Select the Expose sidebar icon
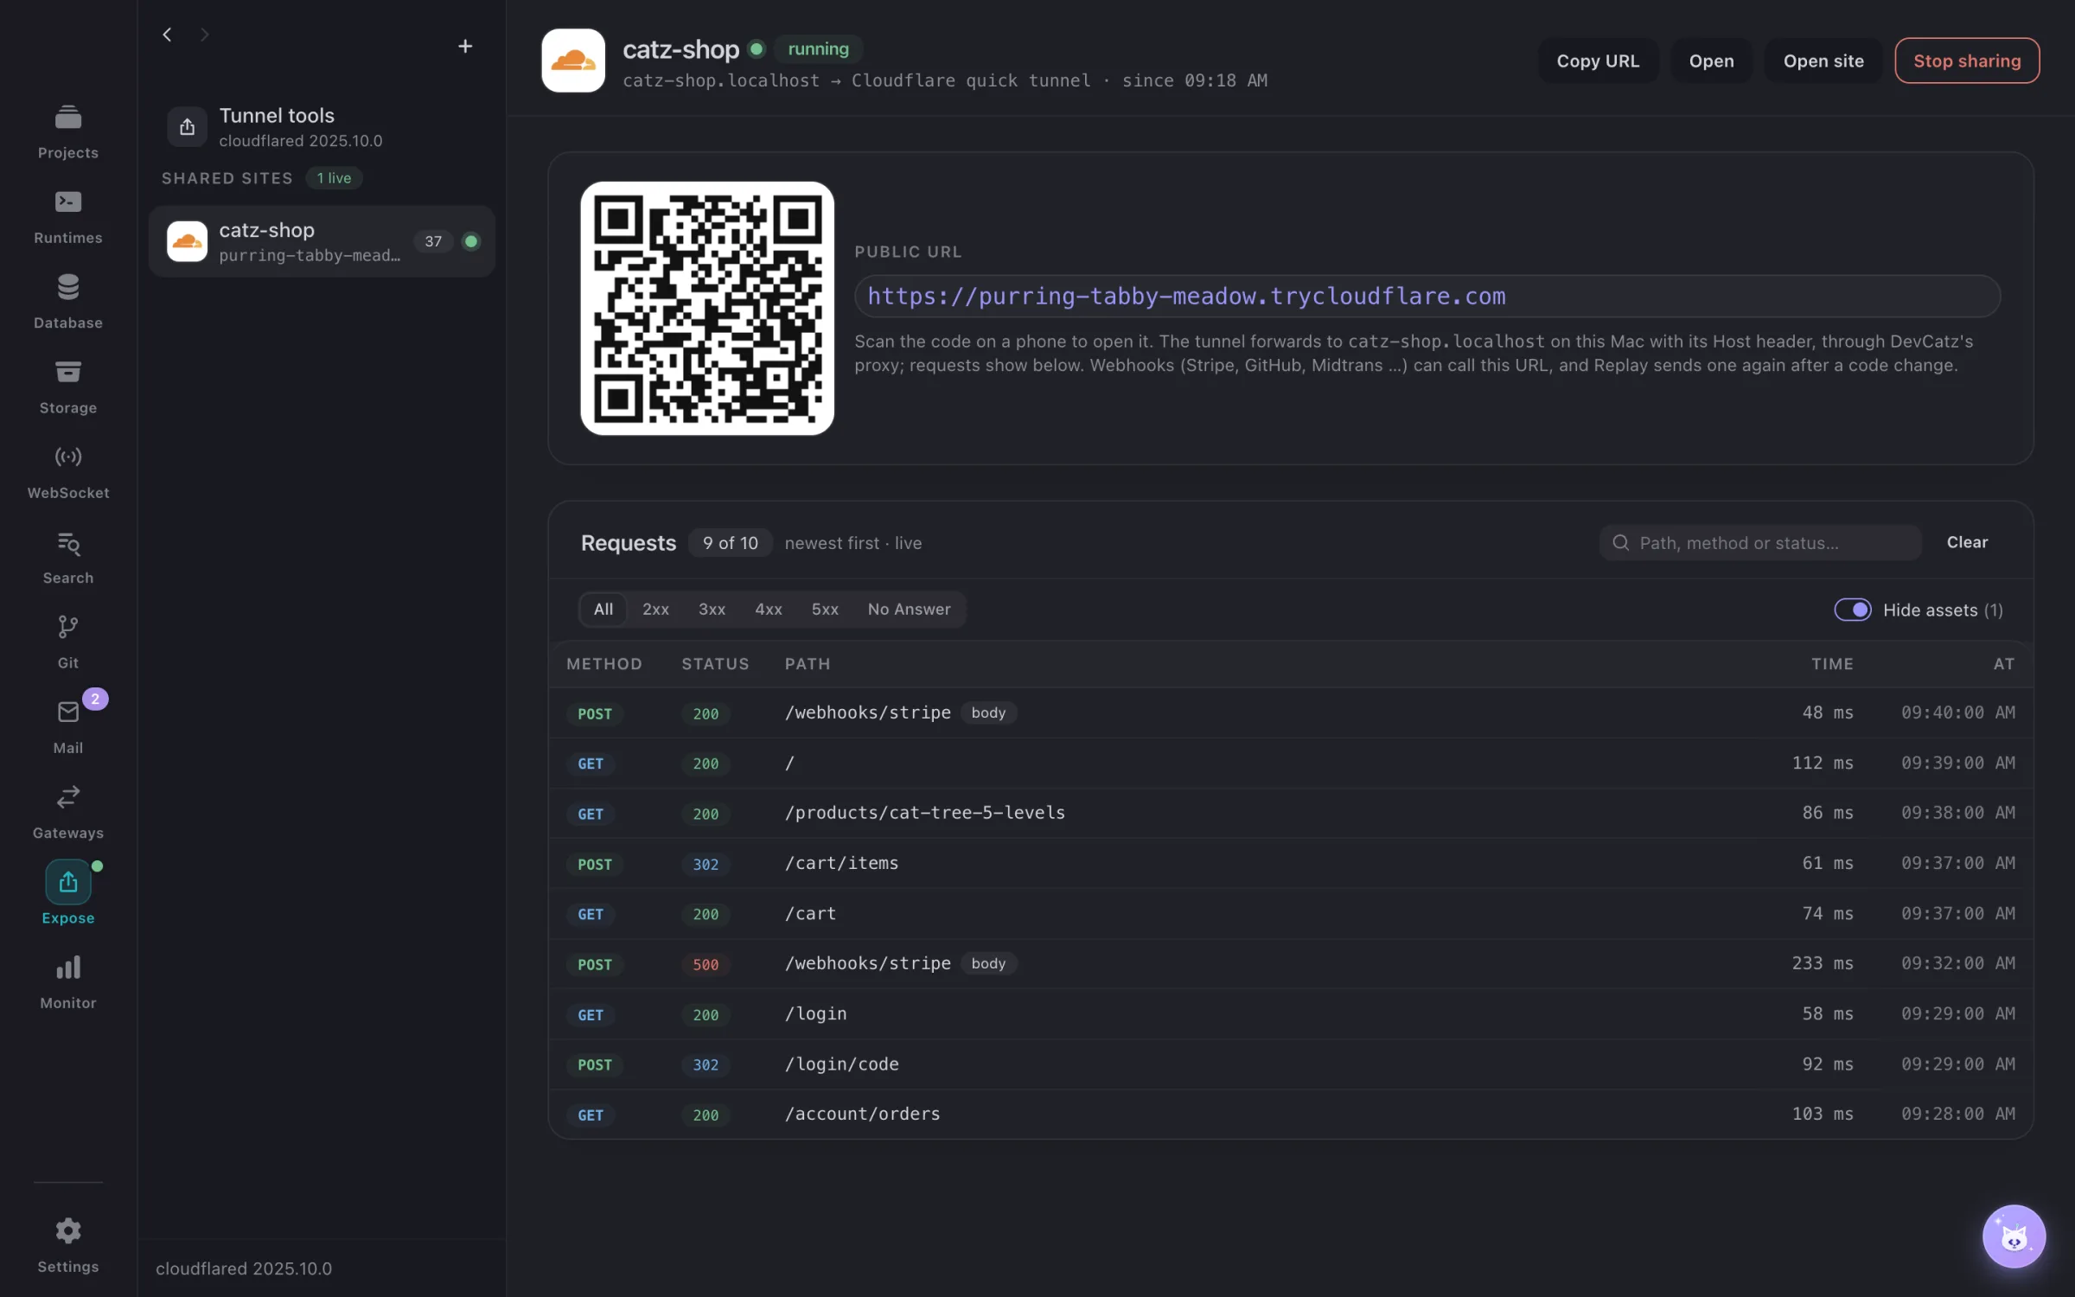Viewport: 2075px width, 1297px height. 67,882
